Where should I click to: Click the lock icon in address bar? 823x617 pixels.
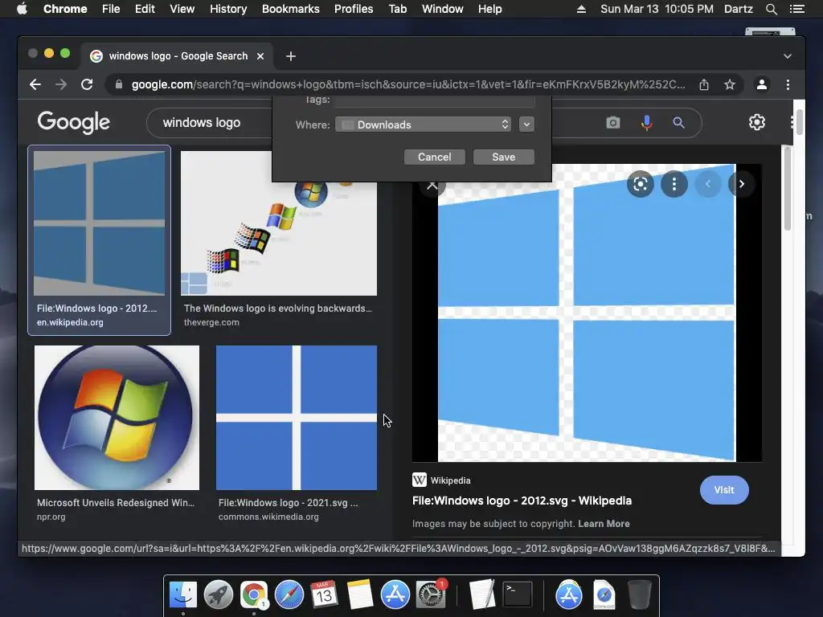pos(119,84)
